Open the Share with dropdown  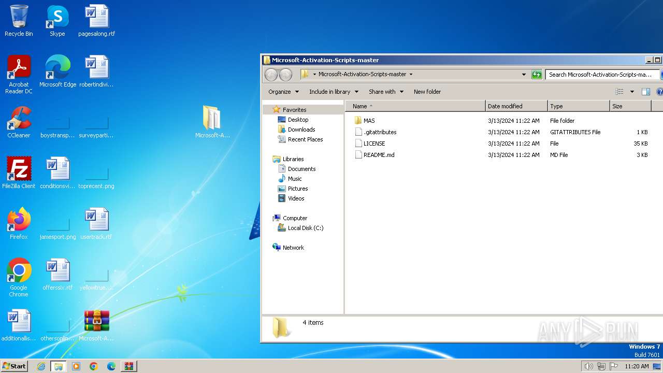click(x=386, y=92)
